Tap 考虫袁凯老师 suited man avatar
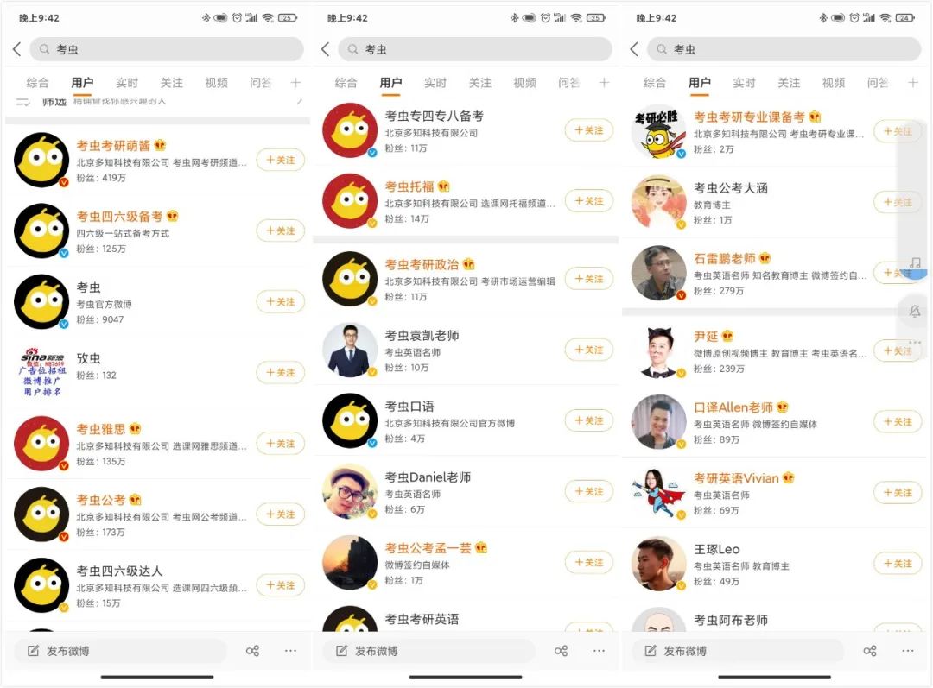Image resolution: width=933 pixels, height=688 pixels. (350, 350)
